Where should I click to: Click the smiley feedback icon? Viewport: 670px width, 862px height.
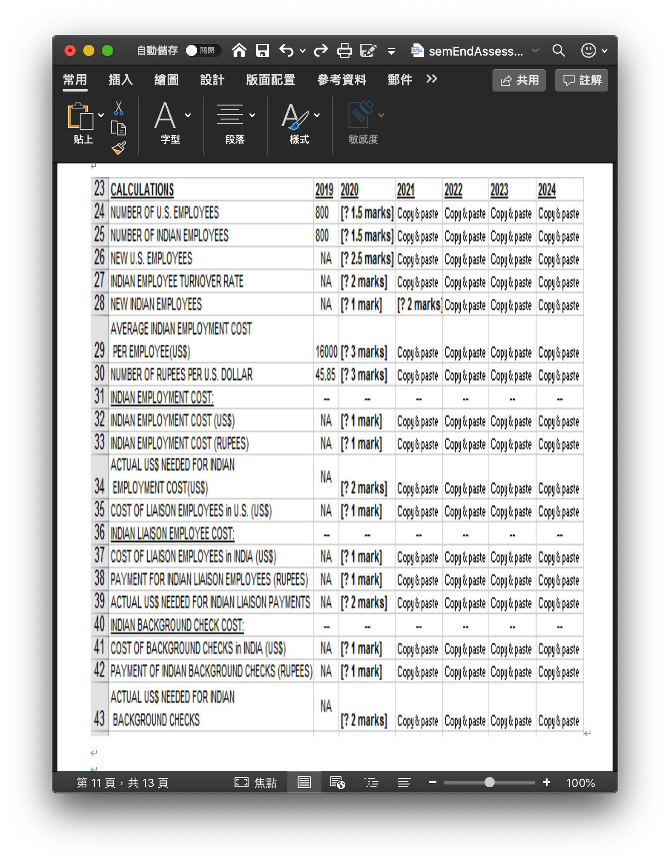pyautogui.click(x=588, y=50)
